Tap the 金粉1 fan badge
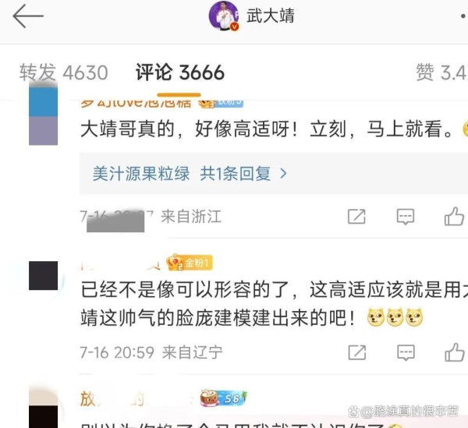The height and width of the screenshot is (428, 468). (190, 263)
